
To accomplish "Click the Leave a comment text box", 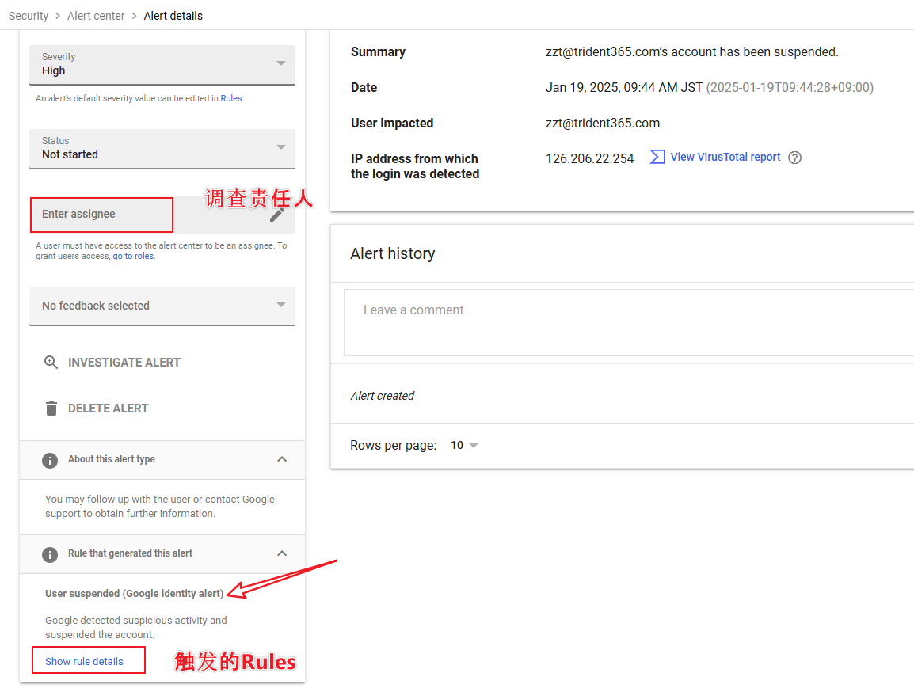I will [x=626, y=322].
